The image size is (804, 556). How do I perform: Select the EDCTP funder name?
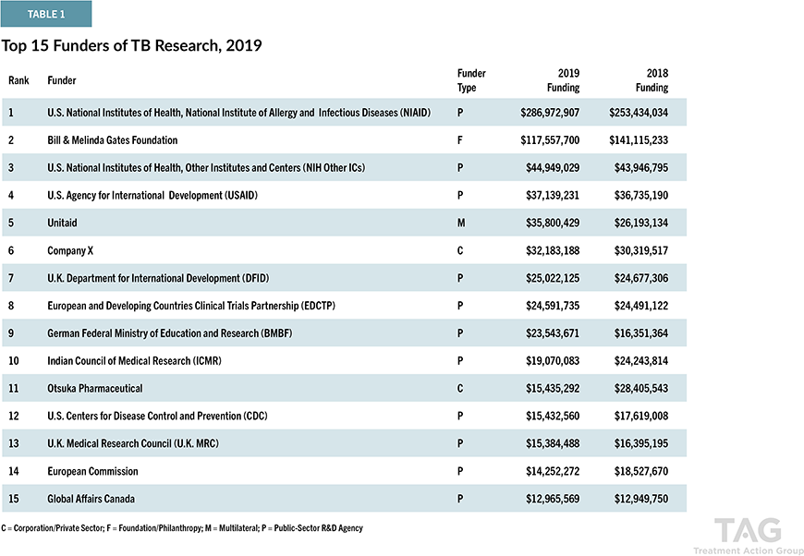191,306
